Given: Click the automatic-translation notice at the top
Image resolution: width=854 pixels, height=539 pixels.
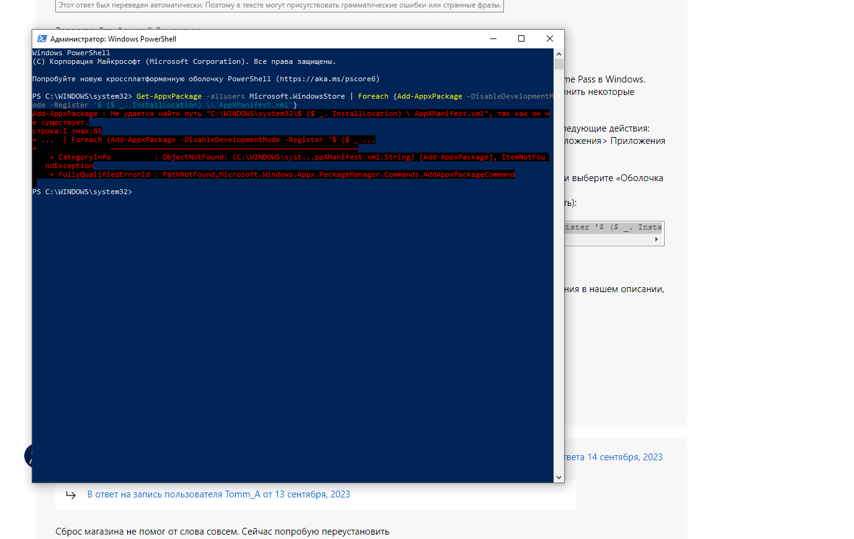Looking at the screenshot, I should (279, 5).
